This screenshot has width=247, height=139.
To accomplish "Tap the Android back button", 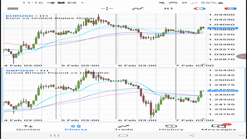I will pyautogui.click(x=192, y=136).
